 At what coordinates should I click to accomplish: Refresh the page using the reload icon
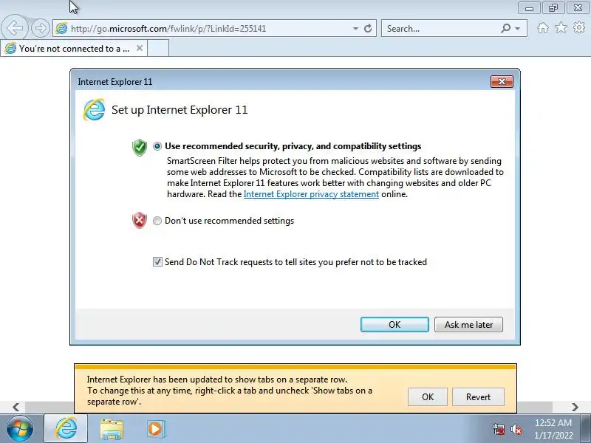pyautogui.click(x=368, y=28)
